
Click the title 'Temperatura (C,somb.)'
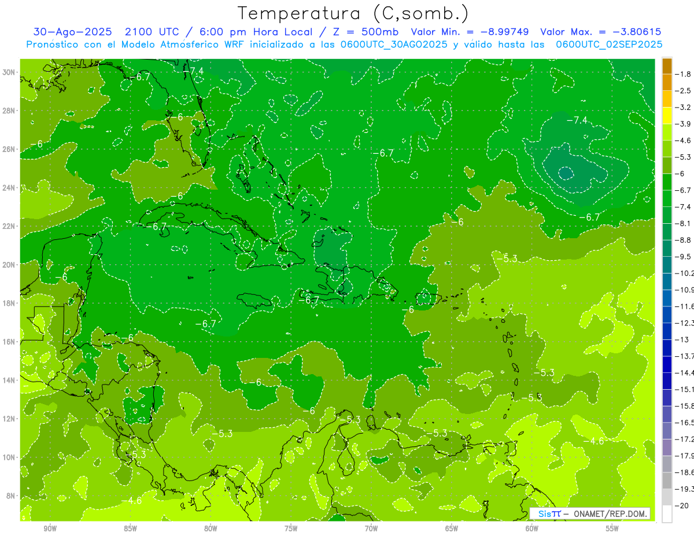353,13
